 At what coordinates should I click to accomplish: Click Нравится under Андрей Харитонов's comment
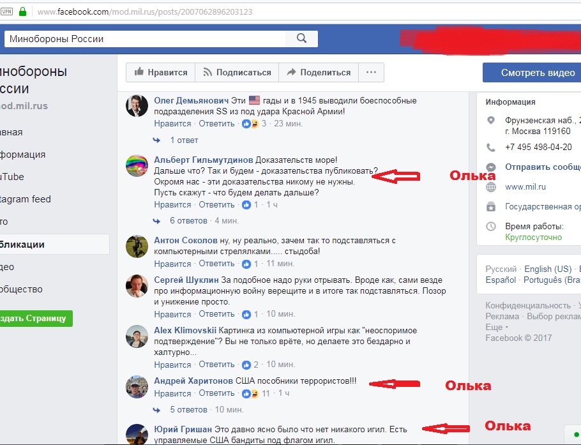tap(172, 393)
